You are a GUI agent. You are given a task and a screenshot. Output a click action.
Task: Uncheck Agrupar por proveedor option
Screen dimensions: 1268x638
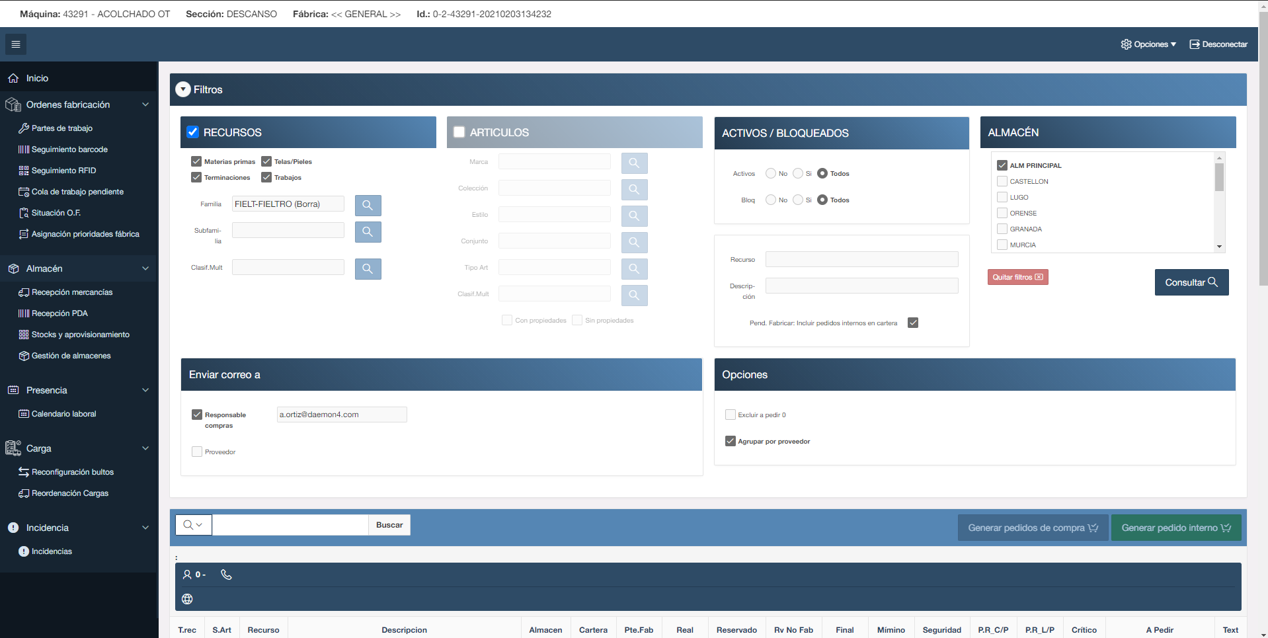click(x=730, y=440)
